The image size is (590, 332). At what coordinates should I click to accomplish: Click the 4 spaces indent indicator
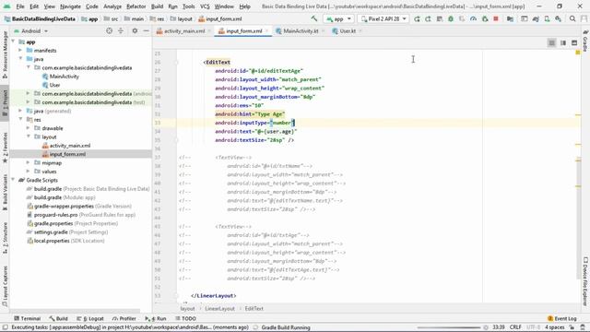[555, 327]
